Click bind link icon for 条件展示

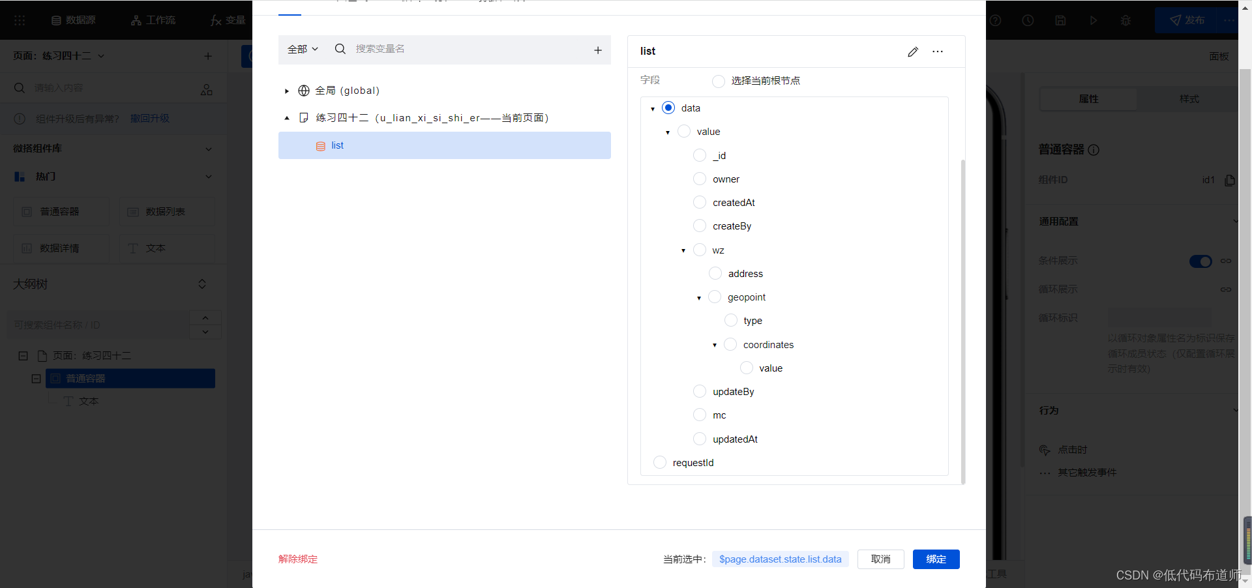[1226, 261]
